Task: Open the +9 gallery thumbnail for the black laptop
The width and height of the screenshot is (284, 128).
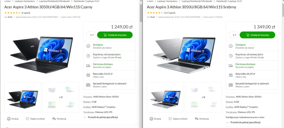Action: click(x=61, y=97)
